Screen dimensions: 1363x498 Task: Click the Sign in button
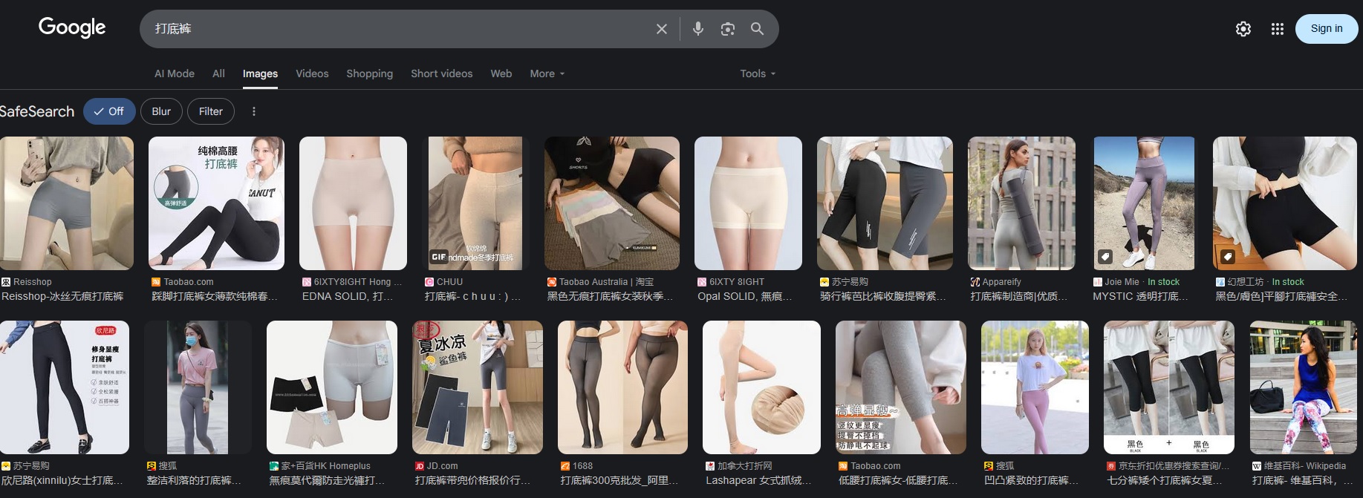point(1327,29)
